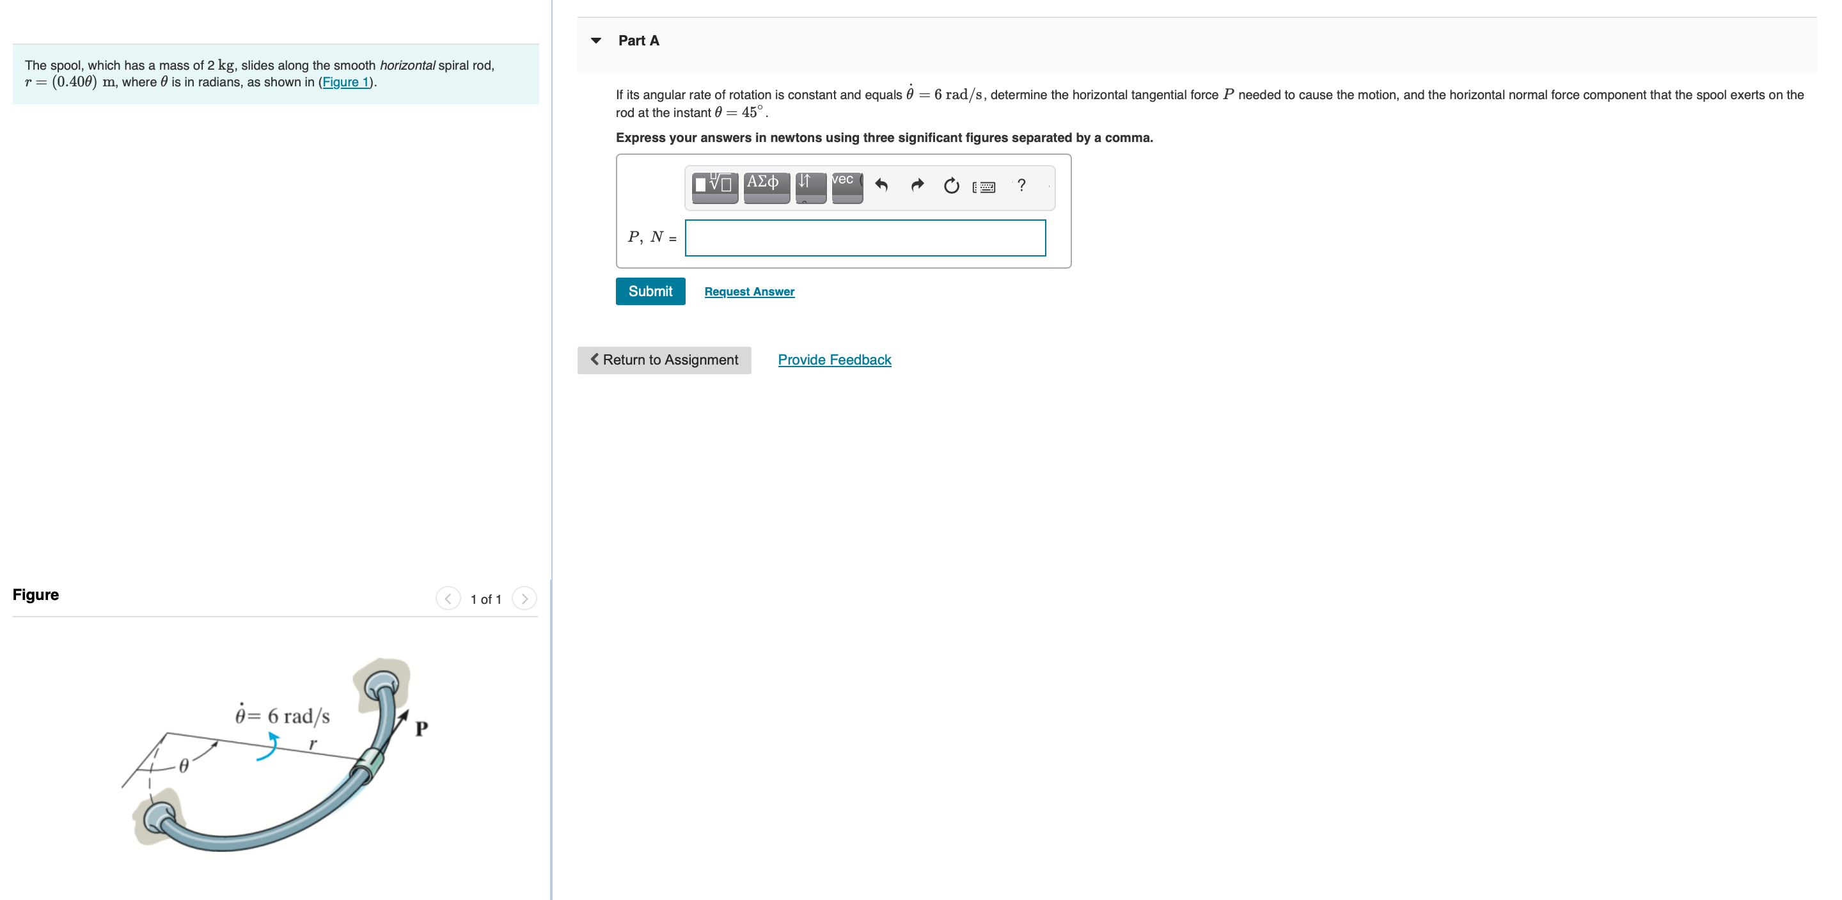This screenshot has height=900, width=1842.
Task: Click the Request Answer link
Action: (749, 291)
